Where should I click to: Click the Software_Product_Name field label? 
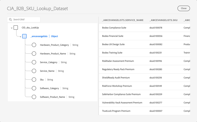pyautogui.click(x=52, y=97)
